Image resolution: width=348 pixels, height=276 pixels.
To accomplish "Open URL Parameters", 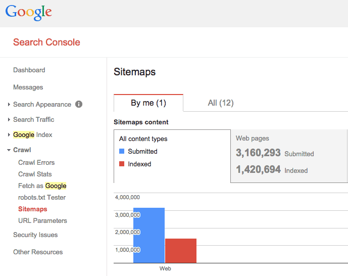I will pyautogui.click(x=42, y=221).
